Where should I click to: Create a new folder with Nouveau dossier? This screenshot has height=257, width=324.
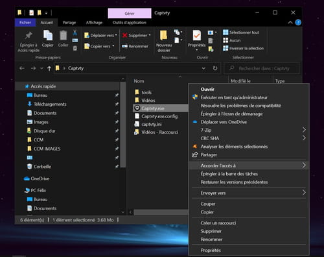[164, 41]
